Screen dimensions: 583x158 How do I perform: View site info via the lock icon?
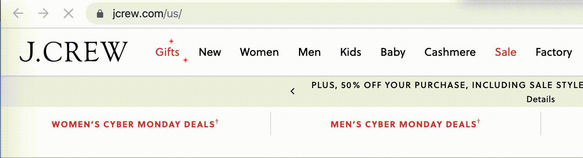100,14
